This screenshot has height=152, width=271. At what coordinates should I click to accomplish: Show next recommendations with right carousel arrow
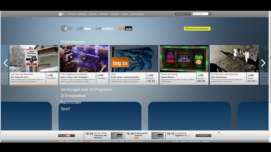click(263, 63)
